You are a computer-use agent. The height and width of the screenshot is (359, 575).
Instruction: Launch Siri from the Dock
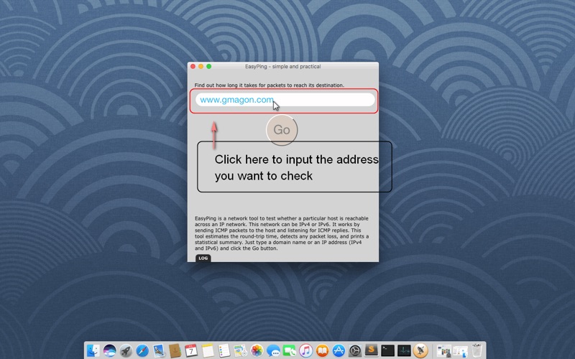[109, 350]
